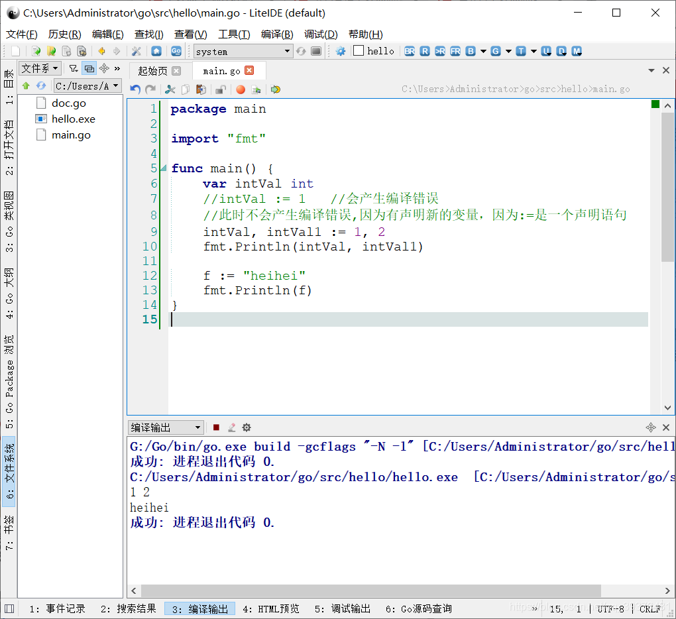Click the Open file icon with green arrow
Image resolution: width=676 pixels, height=619 pixels.
click(36, 51)
